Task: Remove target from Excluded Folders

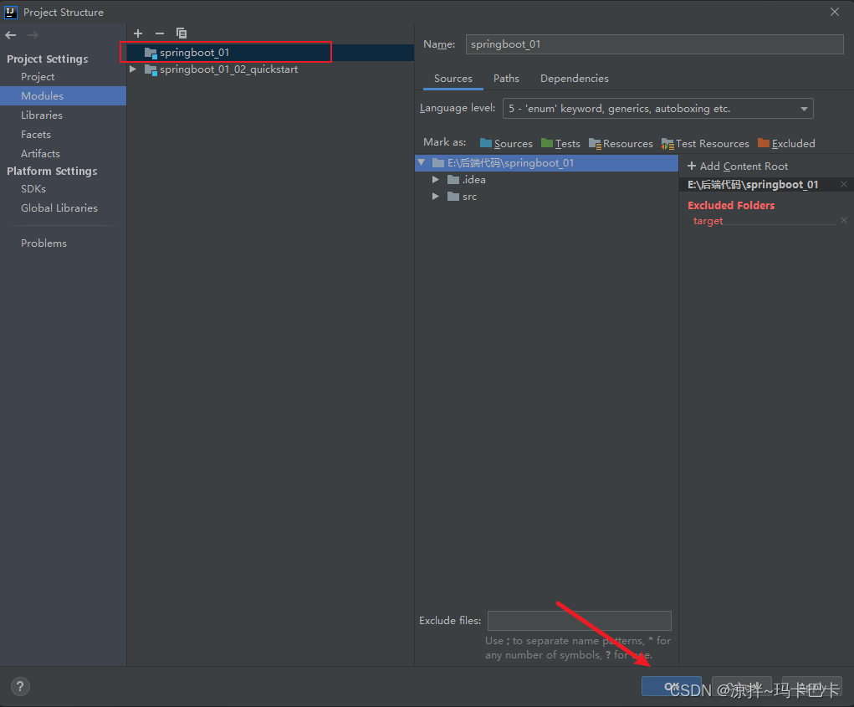Action: [x=844, y=220]
